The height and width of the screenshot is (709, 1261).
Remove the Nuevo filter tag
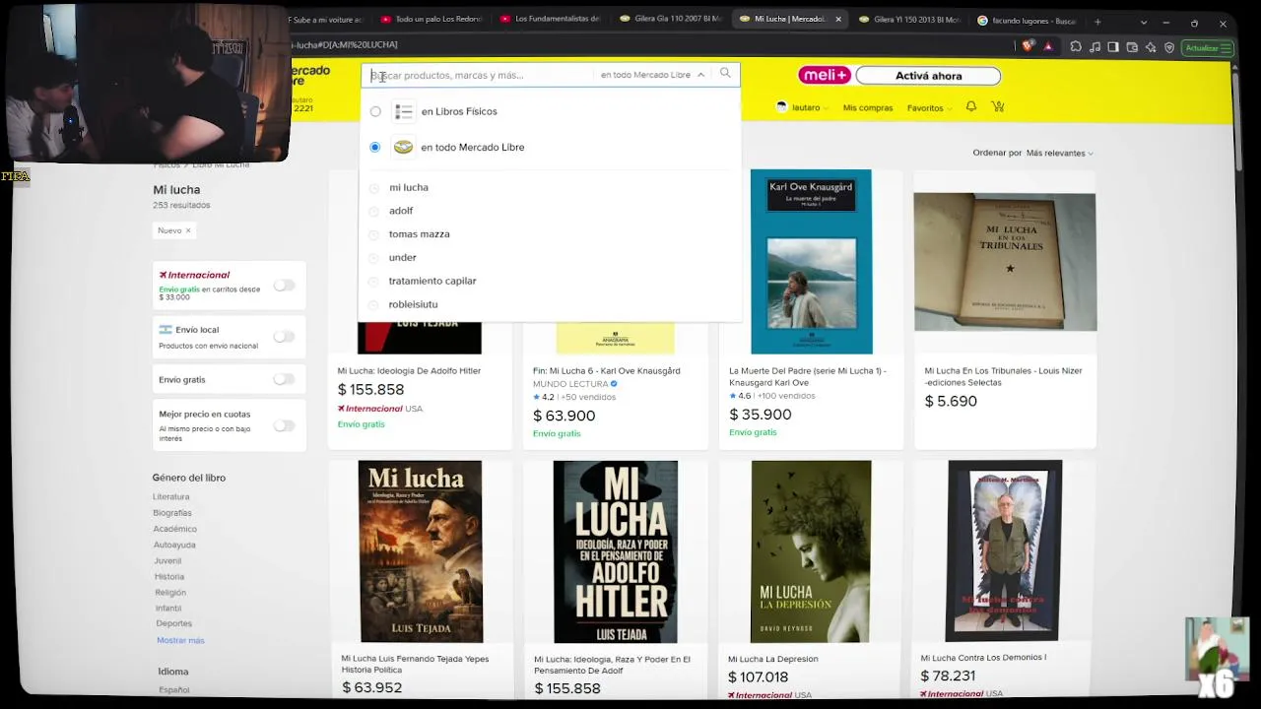click(x=188, y=230)
